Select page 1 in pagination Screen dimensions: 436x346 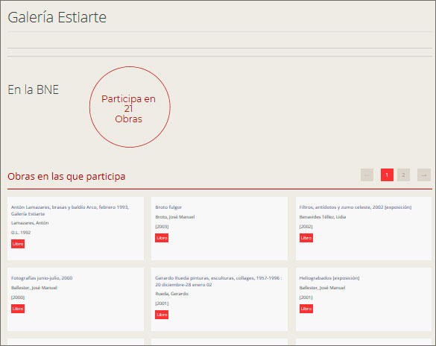click(x=387, y=175)
